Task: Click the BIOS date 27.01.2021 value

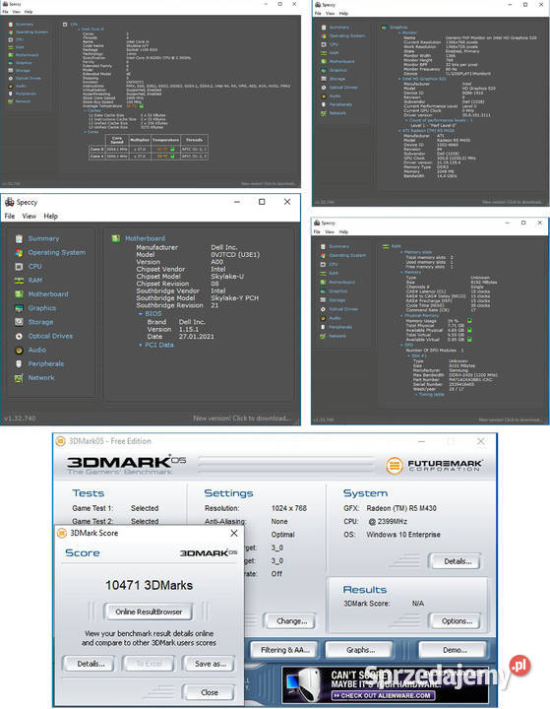Action: [196, 337]
